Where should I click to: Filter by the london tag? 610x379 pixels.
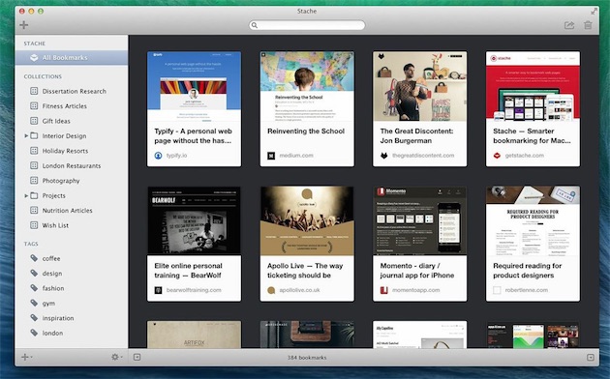point(52,334)
